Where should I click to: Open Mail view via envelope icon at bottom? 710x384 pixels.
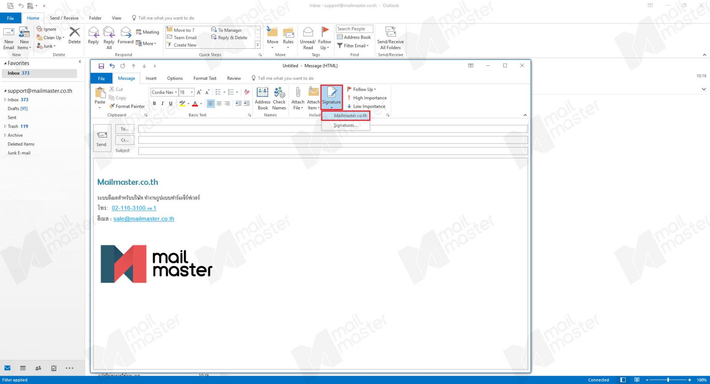[x=8, y=368]
